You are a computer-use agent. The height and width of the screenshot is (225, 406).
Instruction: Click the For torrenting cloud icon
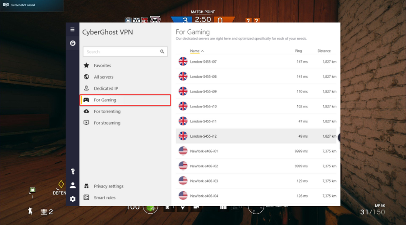86,111
